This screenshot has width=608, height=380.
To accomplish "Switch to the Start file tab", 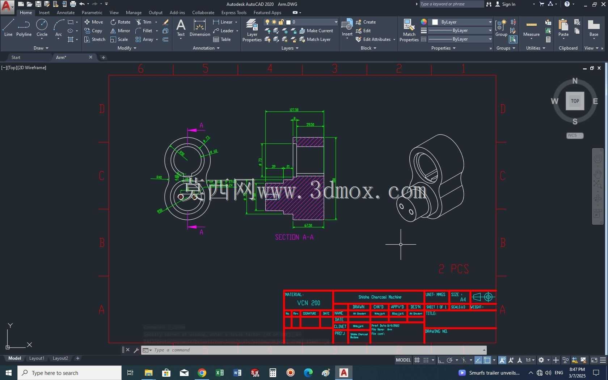I will tap(16, 58).
